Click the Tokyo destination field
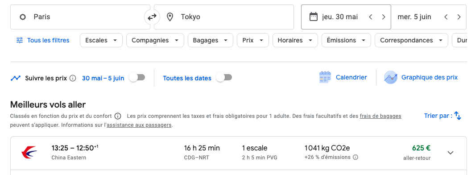The height and width of the screenshot is (175, 471). click(x=224, y=17)
